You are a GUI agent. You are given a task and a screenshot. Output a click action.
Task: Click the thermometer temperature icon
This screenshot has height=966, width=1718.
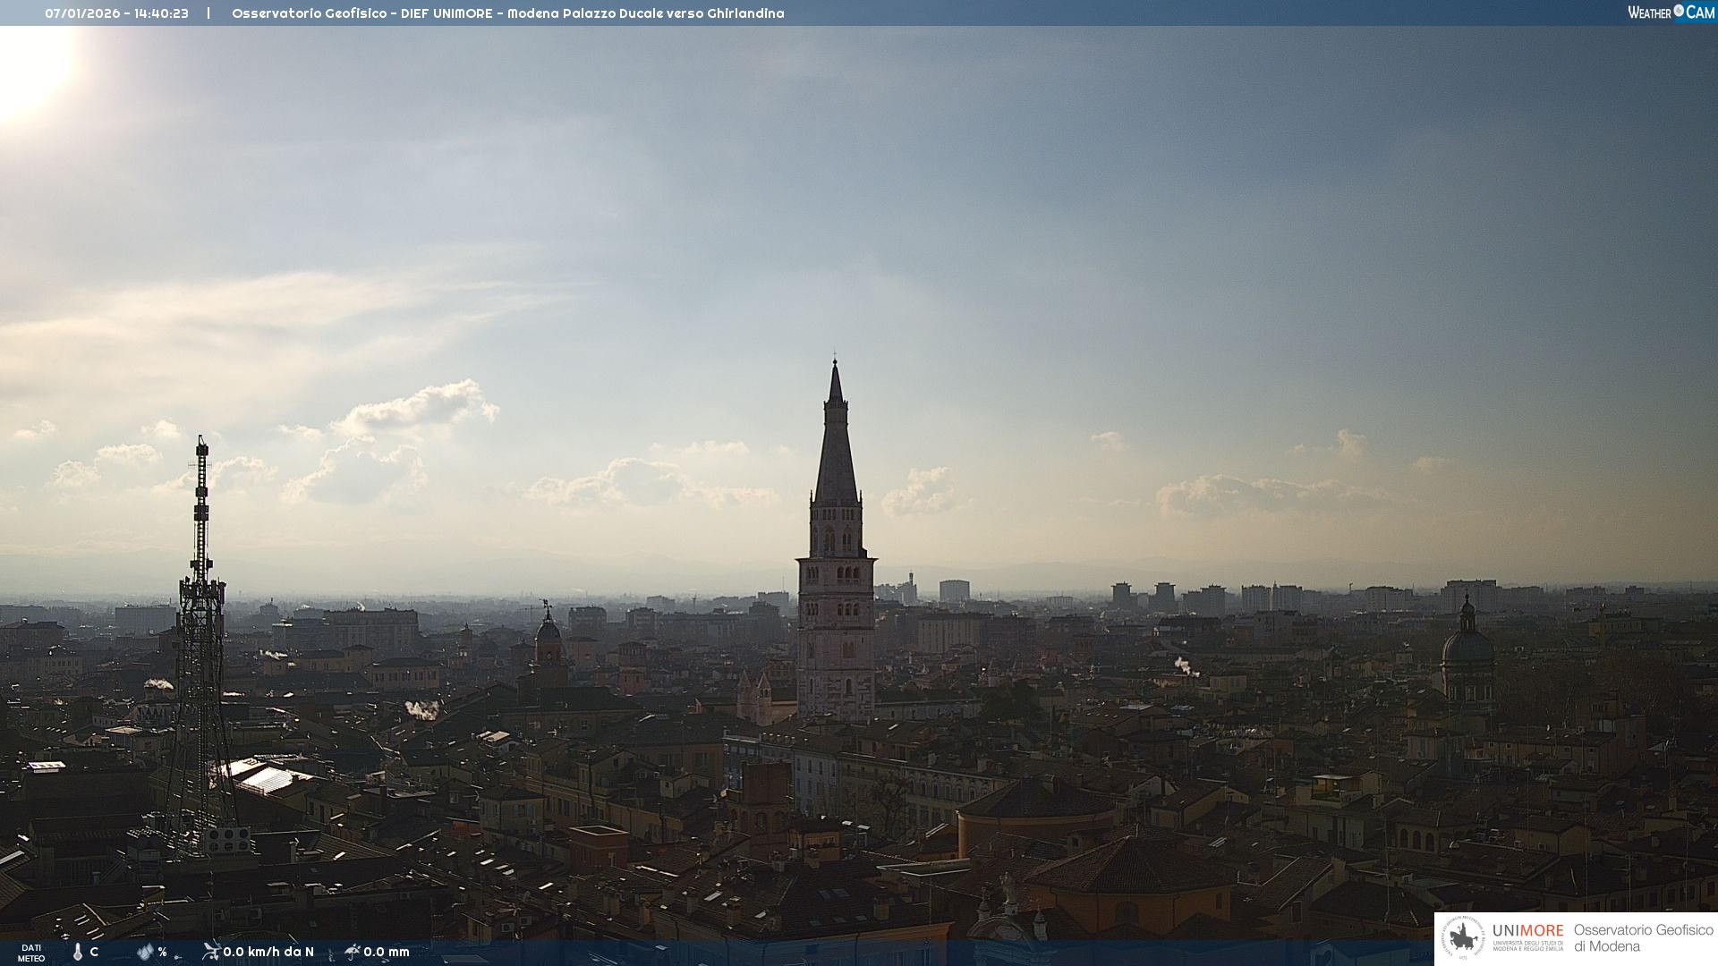(78, 953)
